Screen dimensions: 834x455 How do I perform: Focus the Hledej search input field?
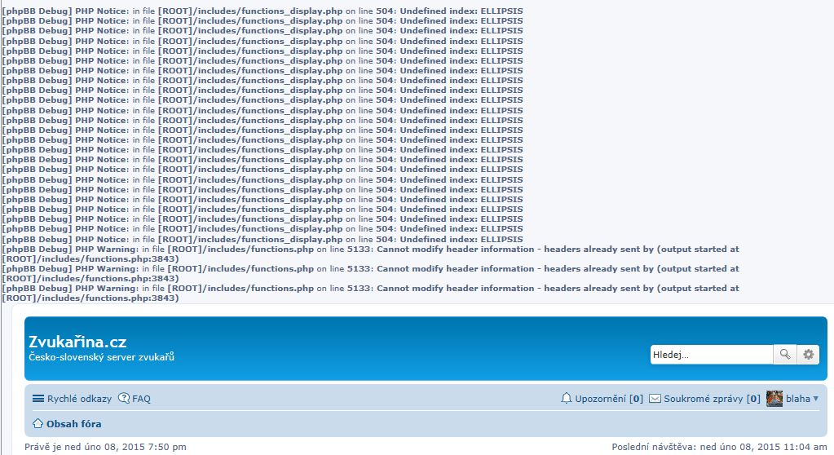710,354
